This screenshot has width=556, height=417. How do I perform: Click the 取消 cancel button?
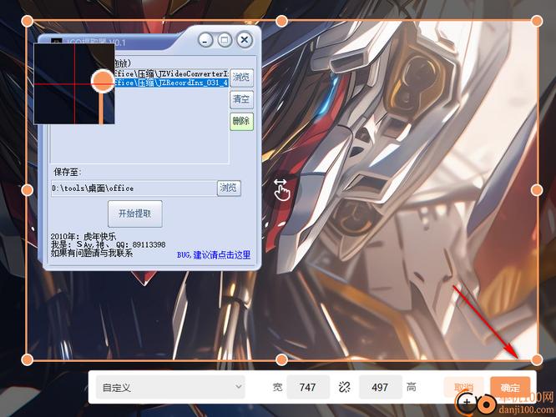tap(464, 387)
